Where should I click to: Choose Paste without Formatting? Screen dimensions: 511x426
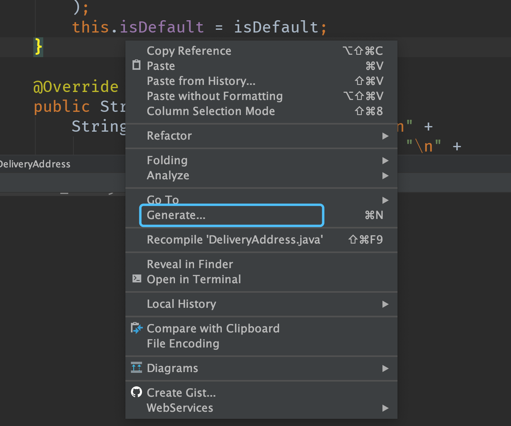[215, 96]
